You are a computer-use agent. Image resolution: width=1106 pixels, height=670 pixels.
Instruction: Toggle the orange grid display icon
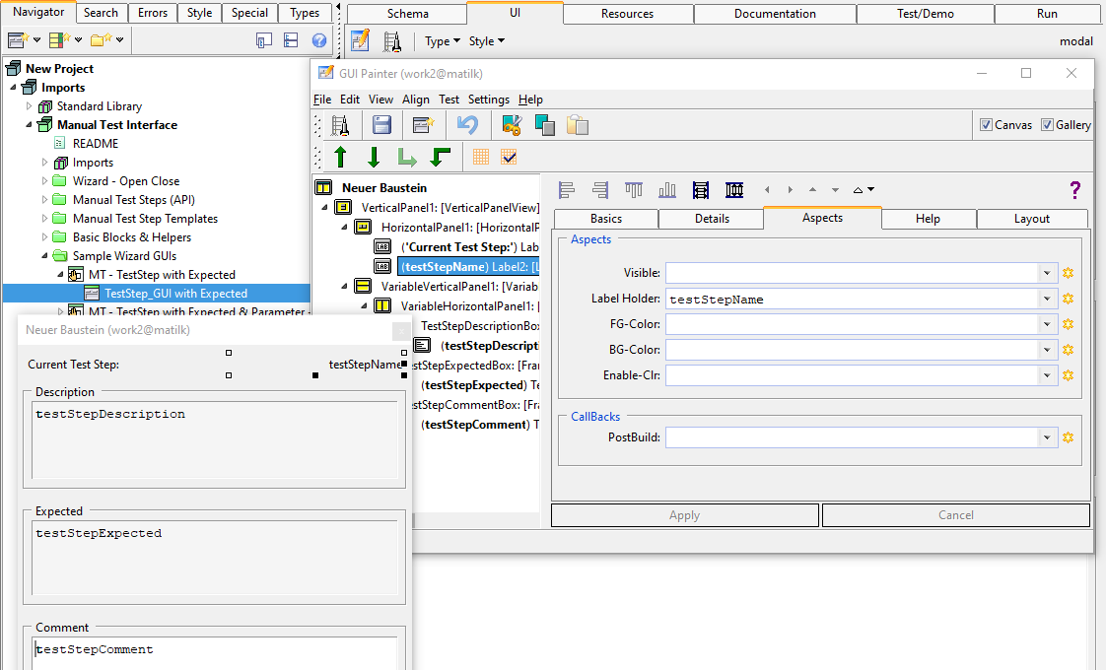481,157
